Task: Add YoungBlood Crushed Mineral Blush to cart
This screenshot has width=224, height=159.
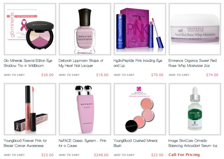Action: pyautogui.click(x=124, y=155)
